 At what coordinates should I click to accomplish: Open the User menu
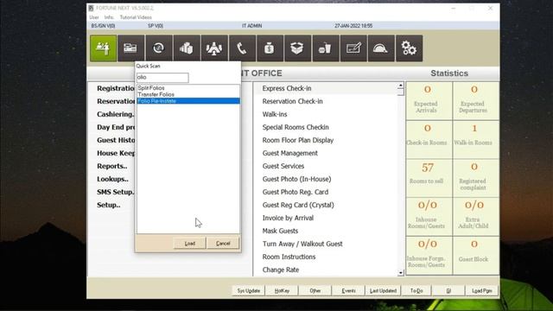pos(94,17)
